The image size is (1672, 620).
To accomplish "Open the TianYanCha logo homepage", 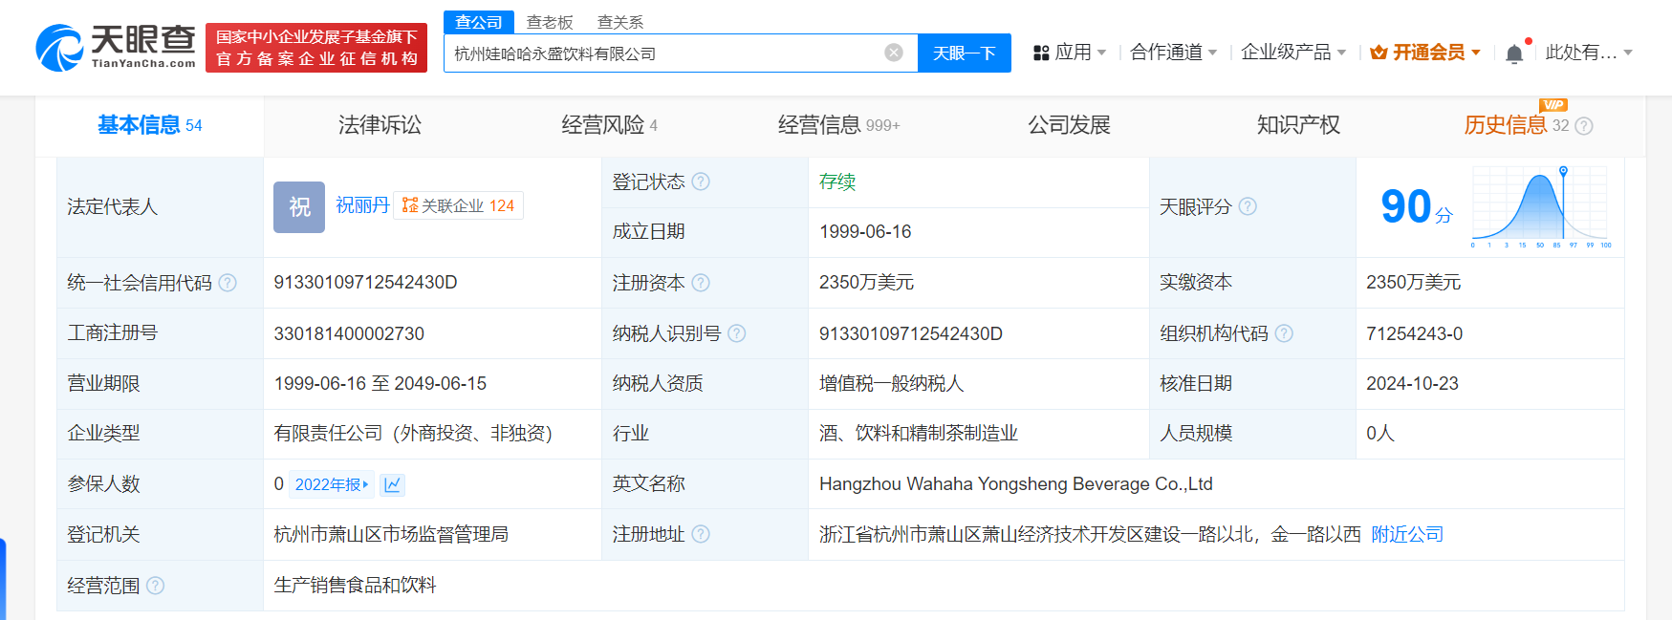I will pyautogui.click(x=116, y=47).
